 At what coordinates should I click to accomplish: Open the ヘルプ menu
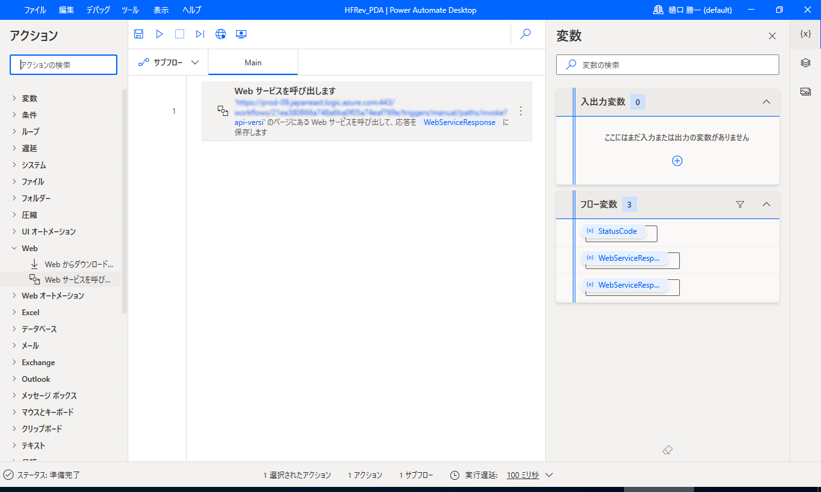tap(192, 10)
